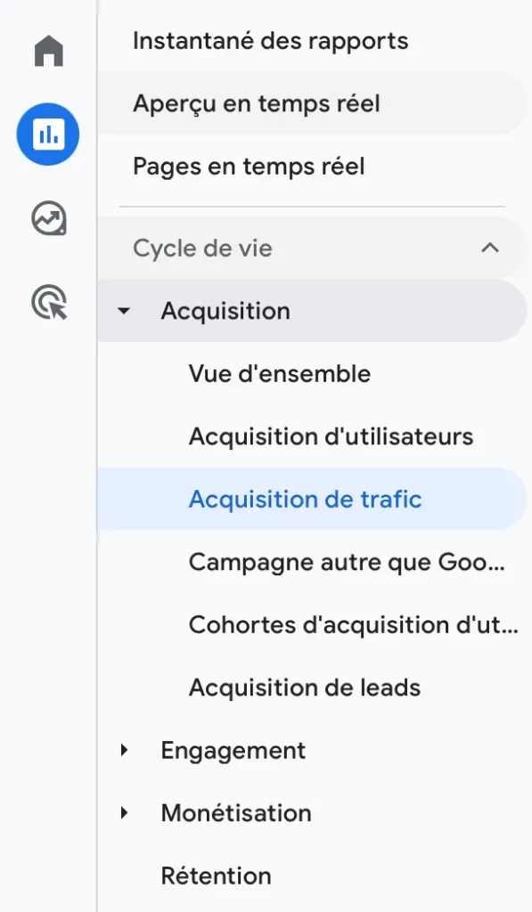Image resolution: width=532 pixels, height=912 pixels.
Task: Open Acquisition de leads
Action: coord(306,687)
